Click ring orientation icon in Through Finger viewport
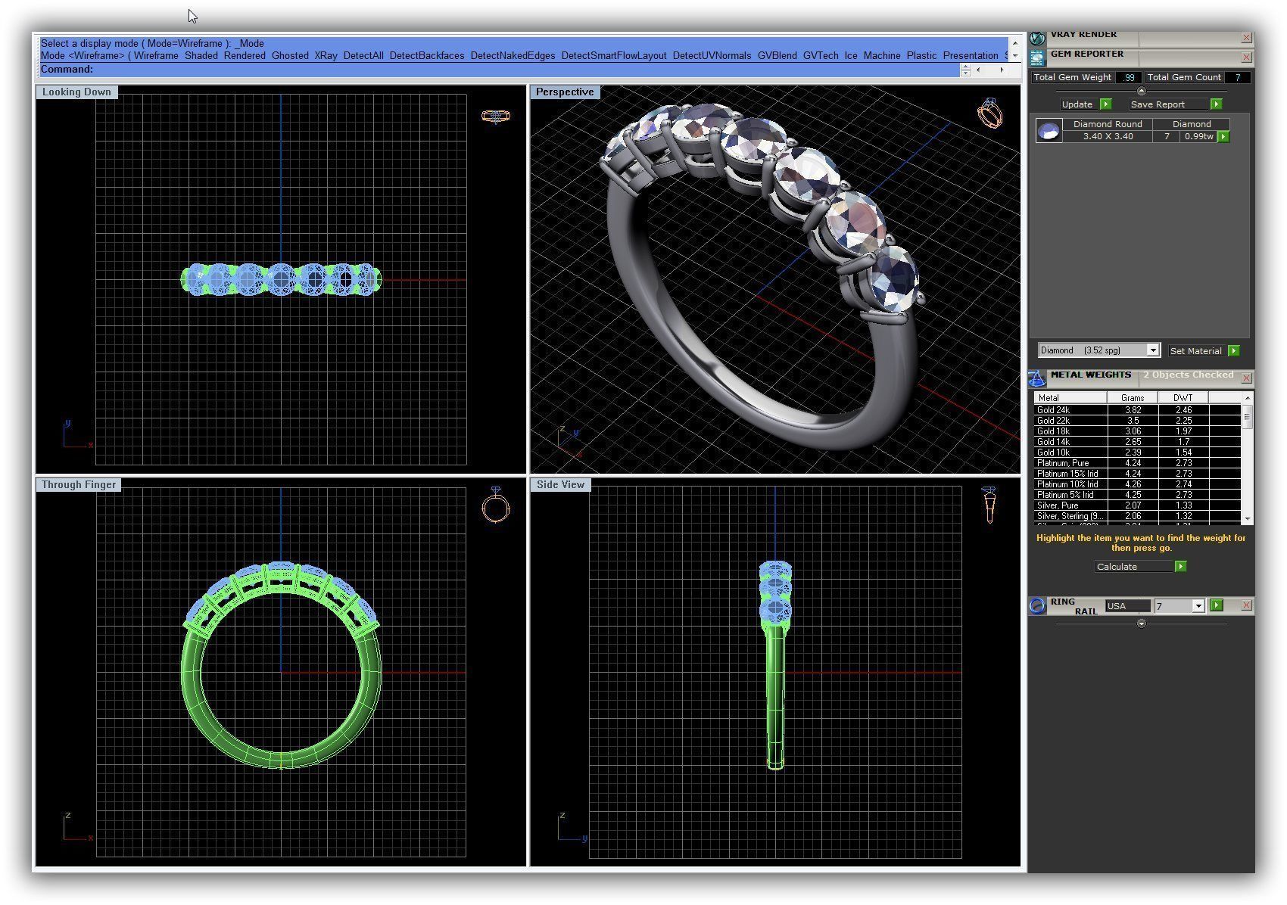The height and width of the screenshot is (905, 1287). pos(496,505)
